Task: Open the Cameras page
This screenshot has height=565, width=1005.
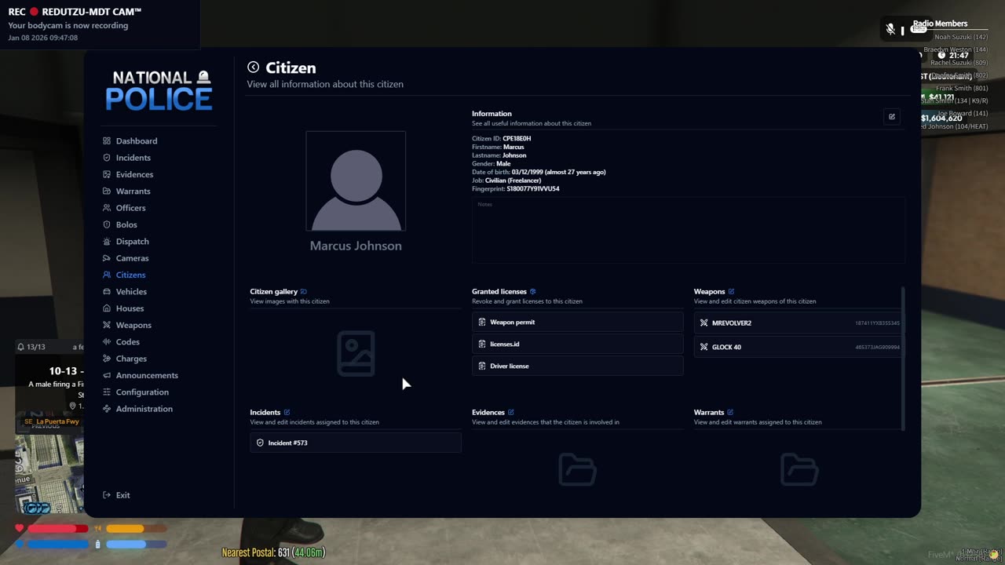Action: pos(132,258)
